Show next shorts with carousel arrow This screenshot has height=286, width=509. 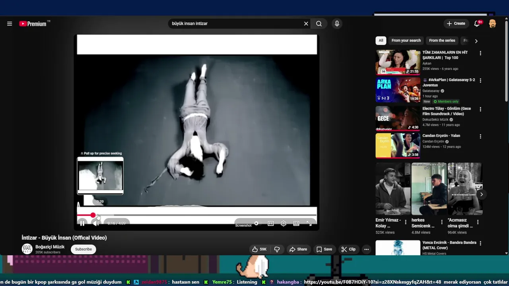pyautogui.click(x=481, y=194)
